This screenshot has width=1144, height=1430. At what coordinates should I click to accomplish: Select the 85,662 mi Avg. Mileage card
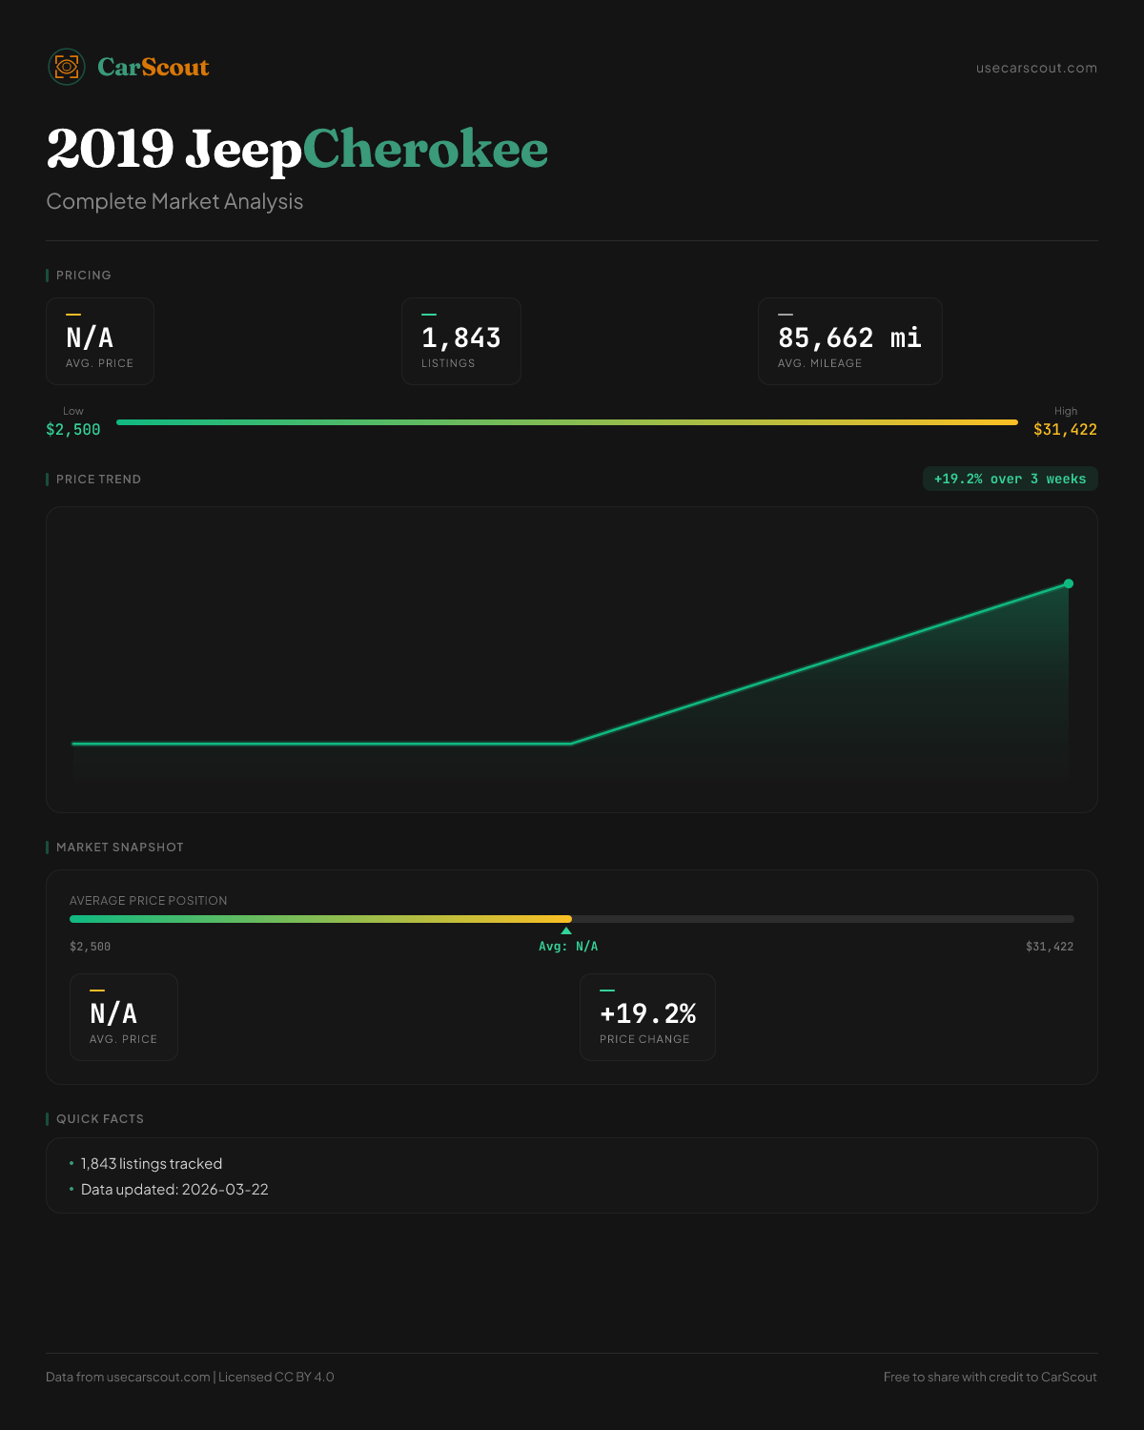(849, 341)
